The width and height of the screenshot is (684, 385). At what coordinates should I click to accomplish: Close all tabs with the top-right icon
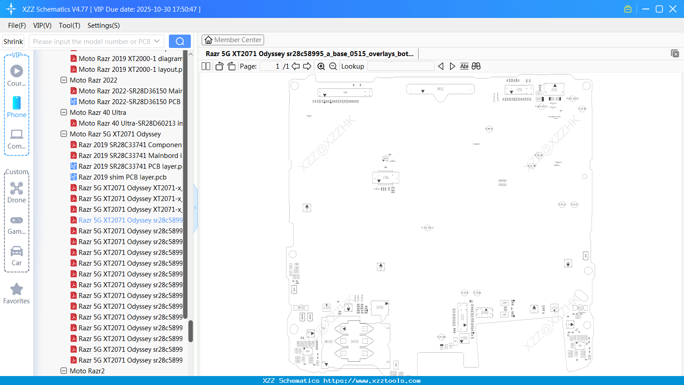[x=675, y=53]
